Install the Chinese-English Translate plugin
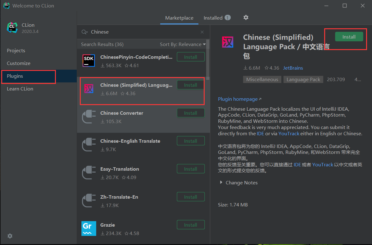 [x=191, y=141]
